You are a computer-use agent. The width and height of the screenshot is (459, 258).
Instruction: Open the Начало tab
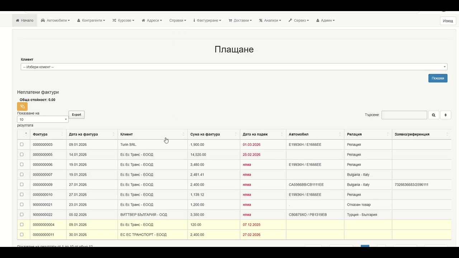coord(24,20)
